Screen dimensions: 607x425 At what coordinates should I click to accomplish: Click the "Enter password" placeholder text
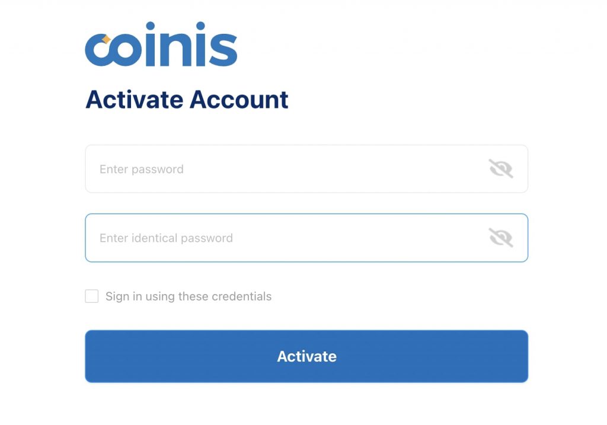(x=142, y=169)
